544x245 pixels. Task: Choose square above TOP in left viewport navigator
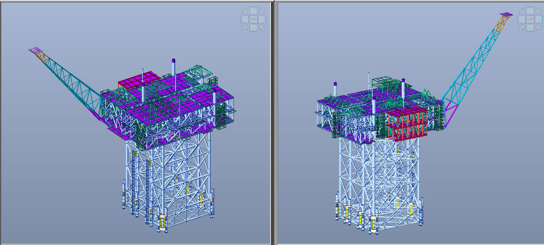[x=254, y=11]
